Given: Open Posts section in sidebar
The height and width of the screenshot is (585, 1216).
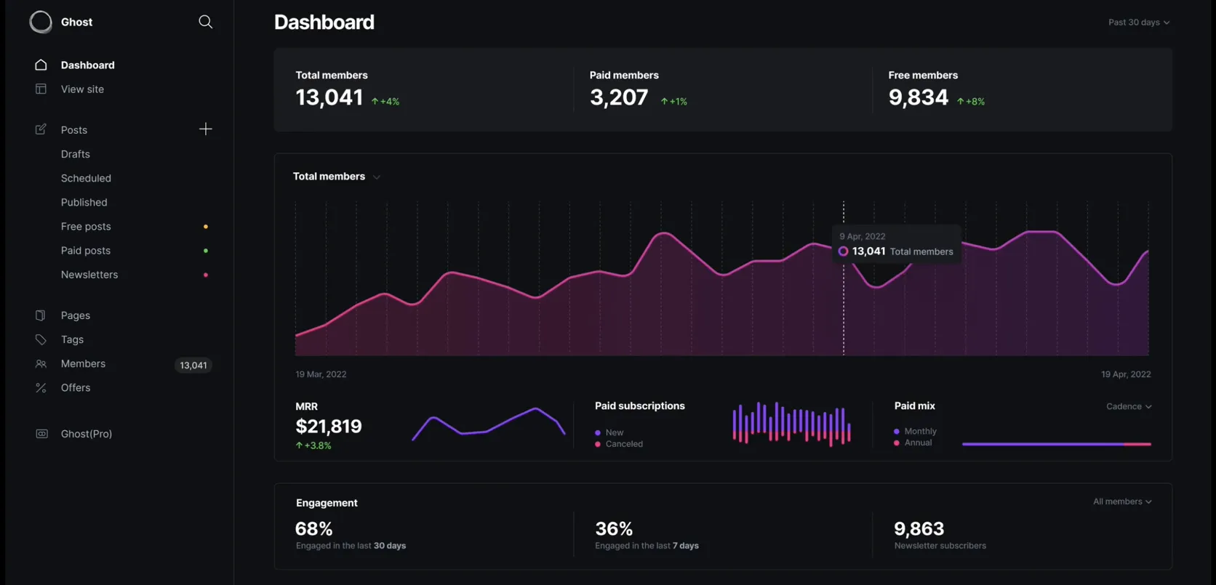Looking at the screenshot, I should (73, 129).
